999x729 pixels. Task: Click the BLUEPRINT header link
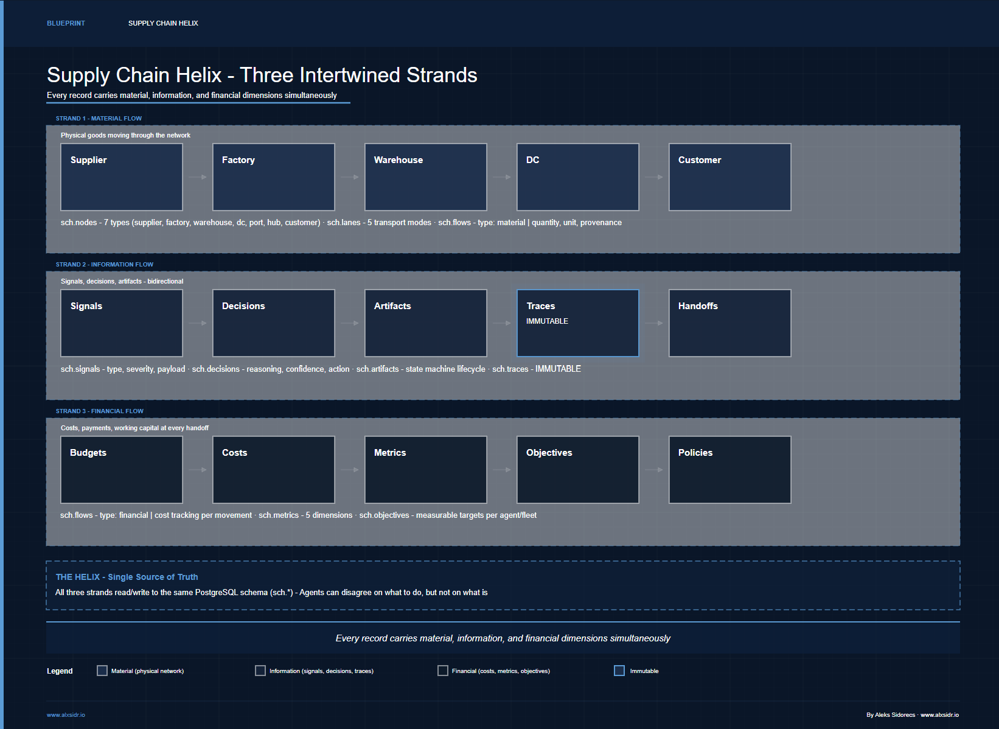pyautogui.click(x=66, y=23)
